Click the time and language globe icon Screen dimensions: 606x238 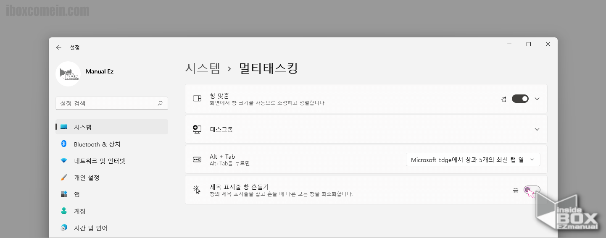tap(64, 228)
